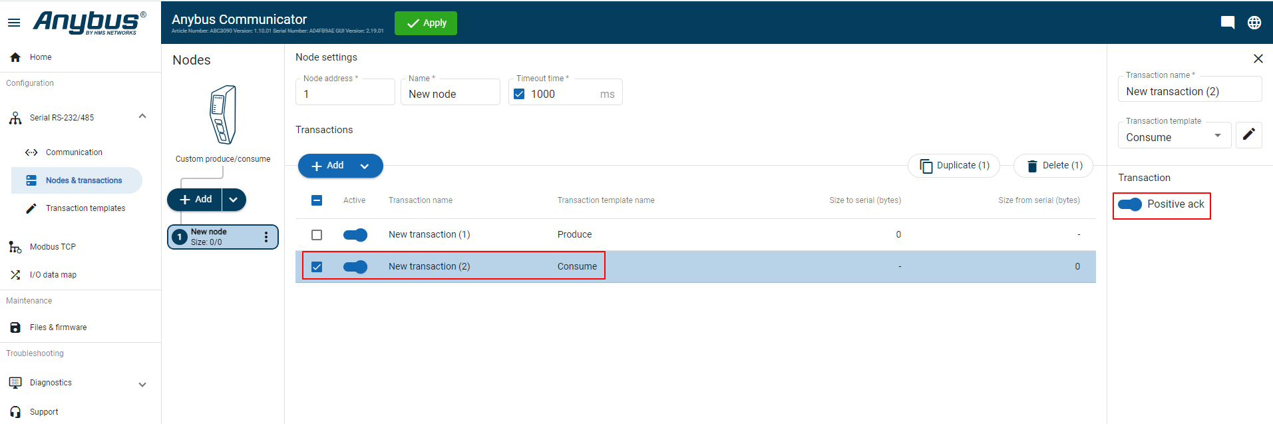Screen dimensions: 1273x424
Task: Expand the Diagnostics menu
Action: coord(142,384)
